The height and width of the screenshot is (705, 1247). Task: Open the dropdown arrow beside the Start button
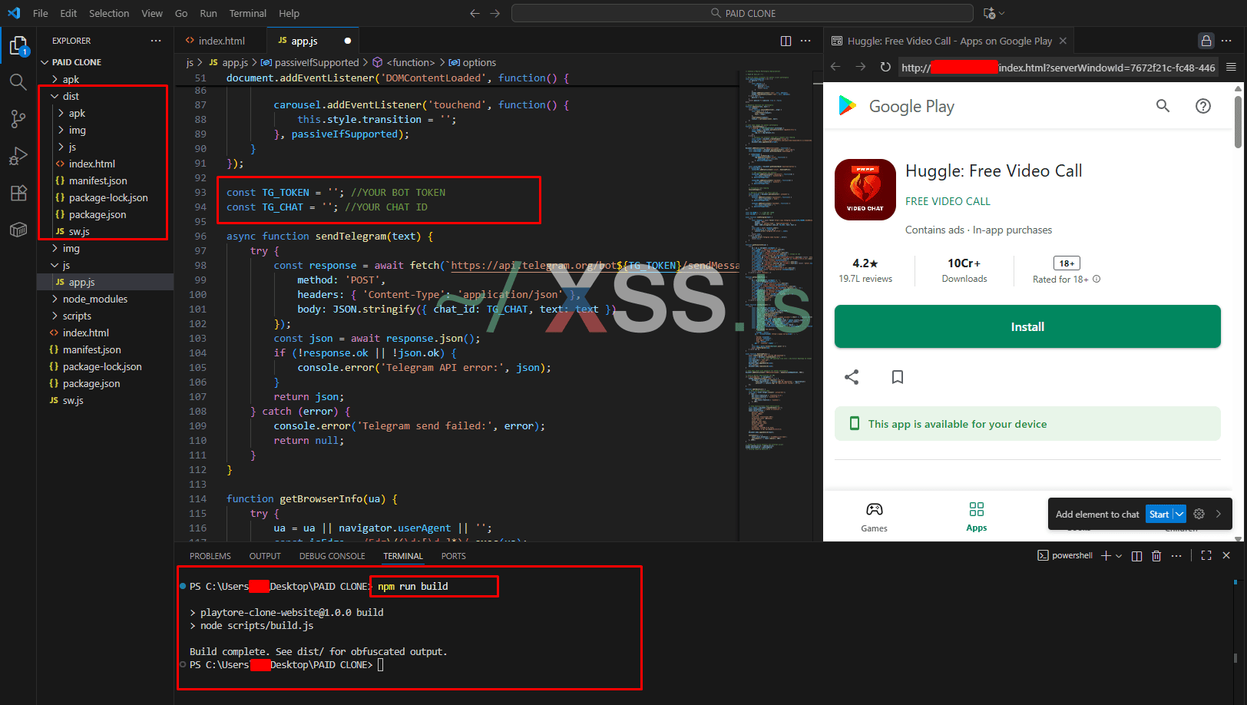[1179, 514]
